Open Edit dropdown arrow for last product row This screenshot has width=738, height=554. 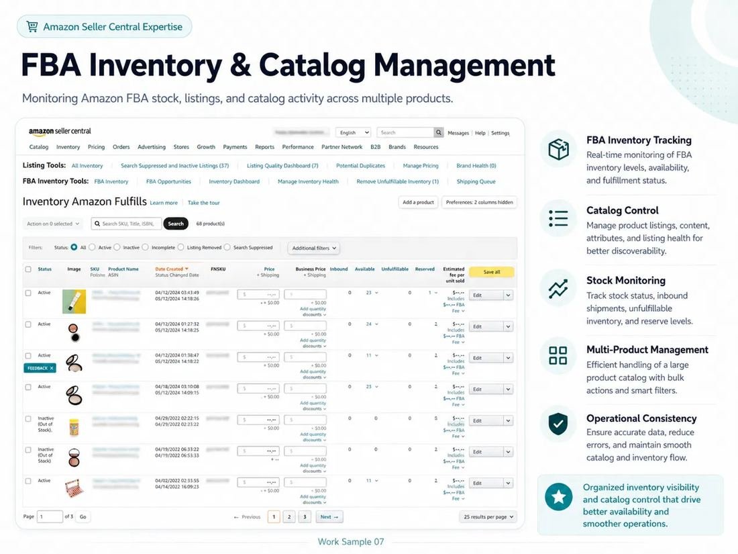coord(508,483)
